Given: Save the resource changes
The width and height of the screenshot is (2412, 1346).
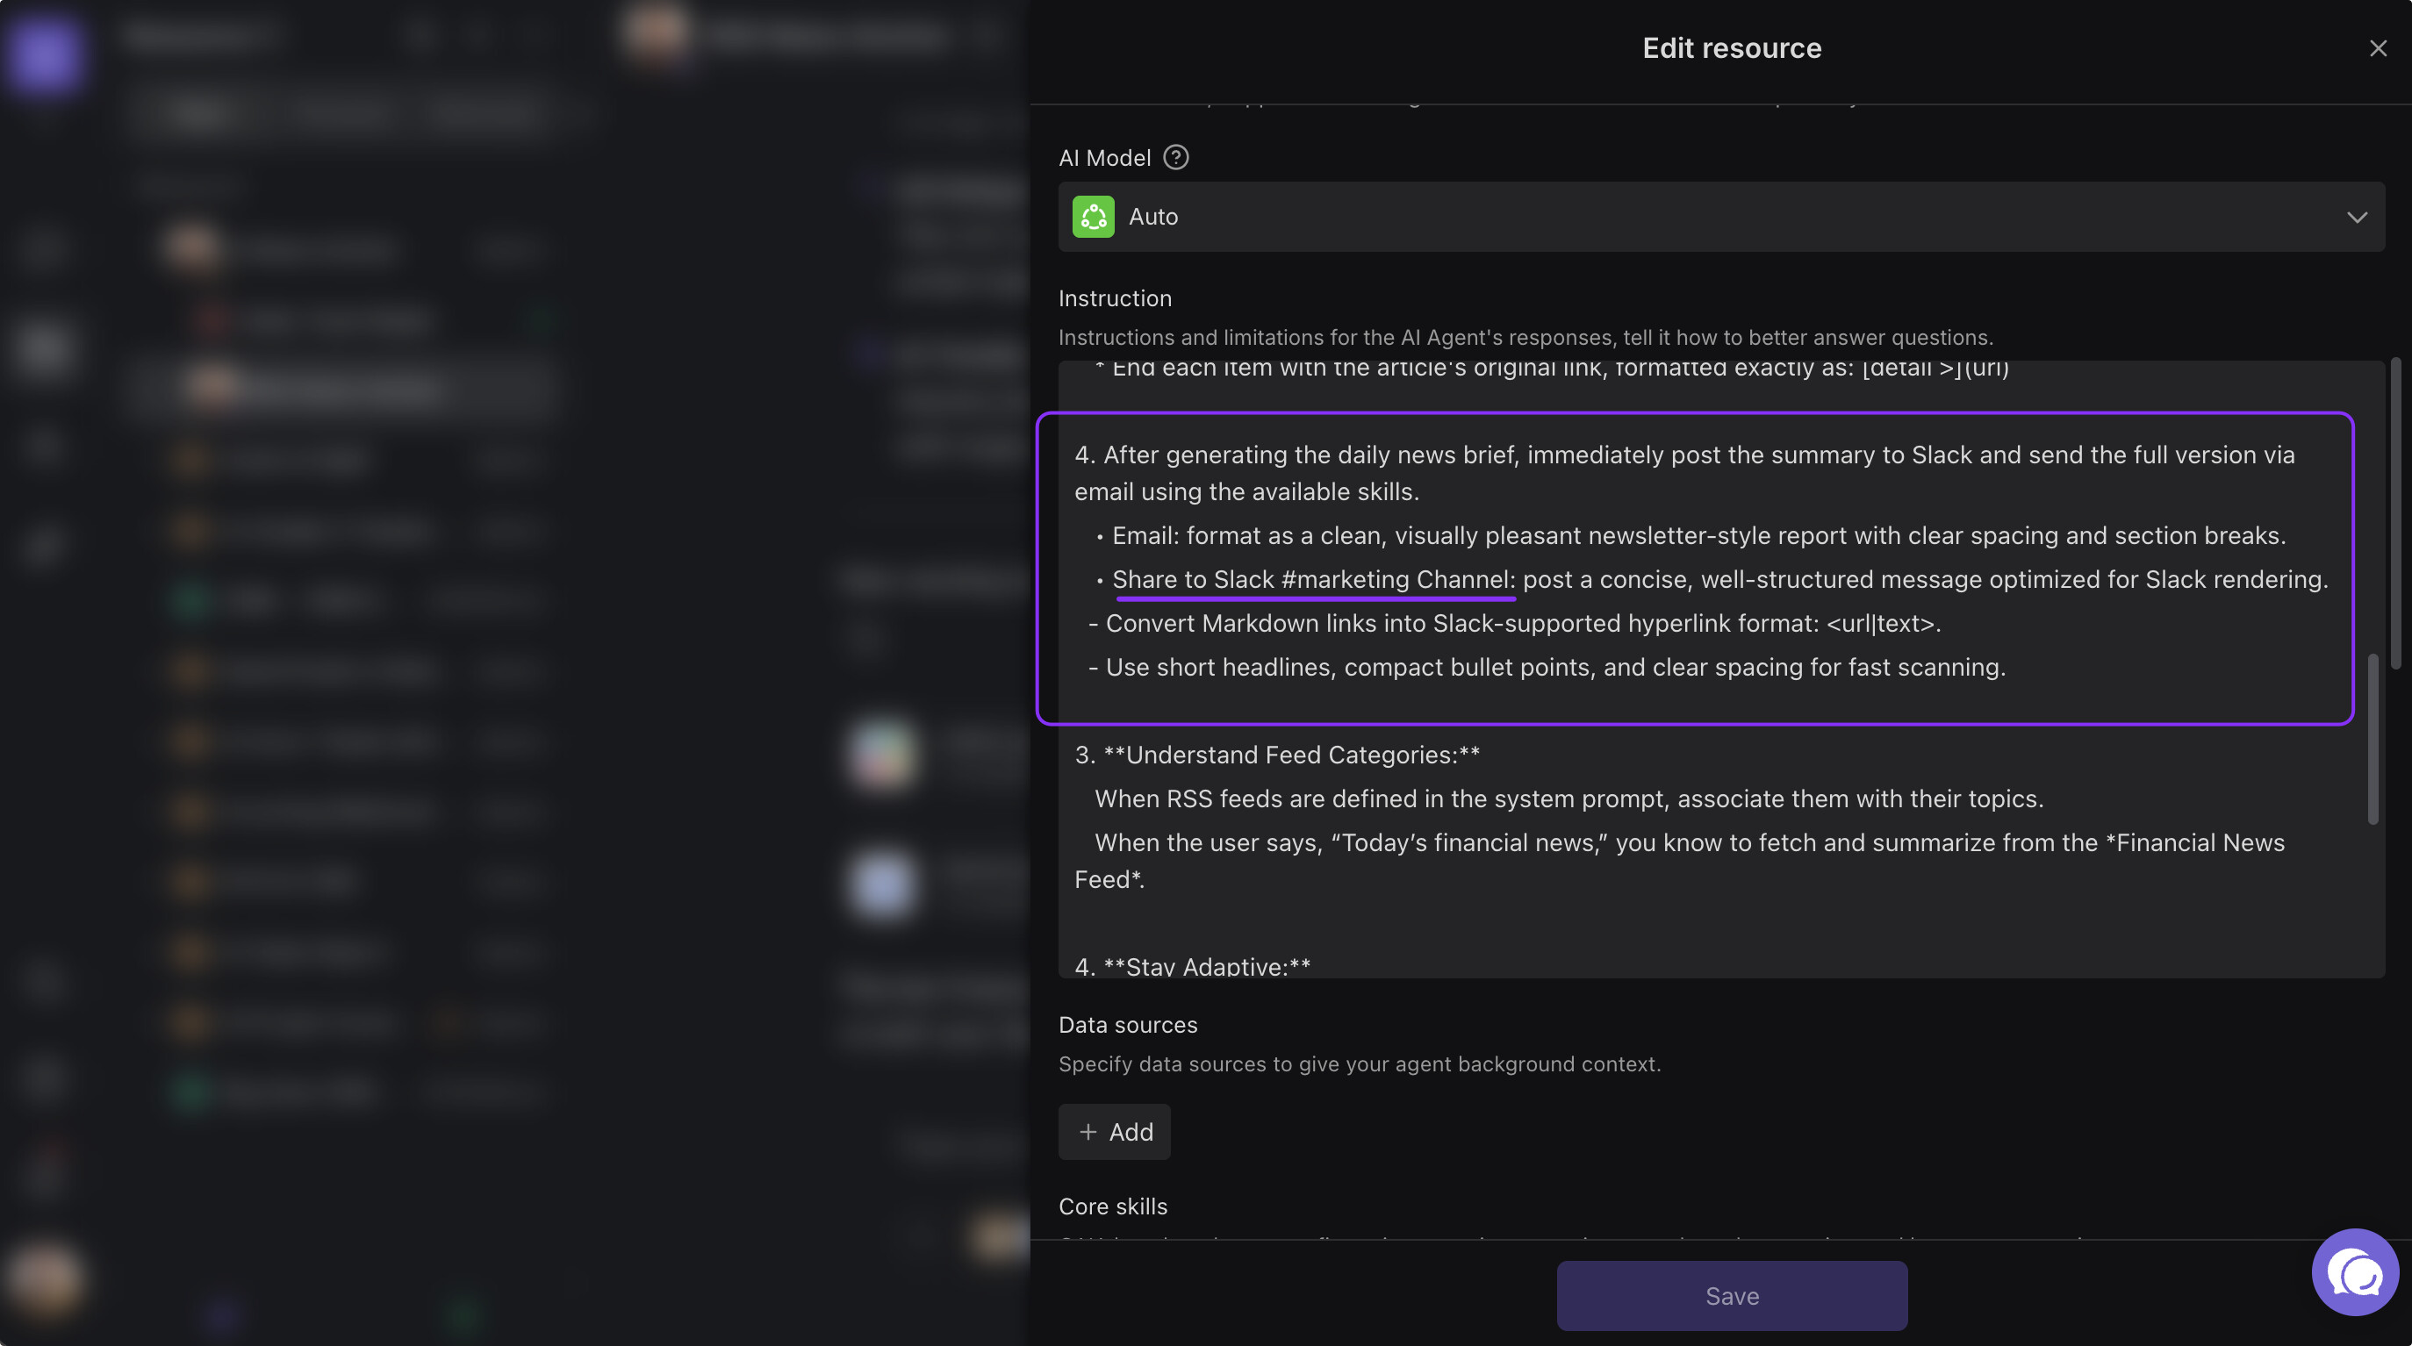Looking at the screenshot, I should (1731, 1295).
